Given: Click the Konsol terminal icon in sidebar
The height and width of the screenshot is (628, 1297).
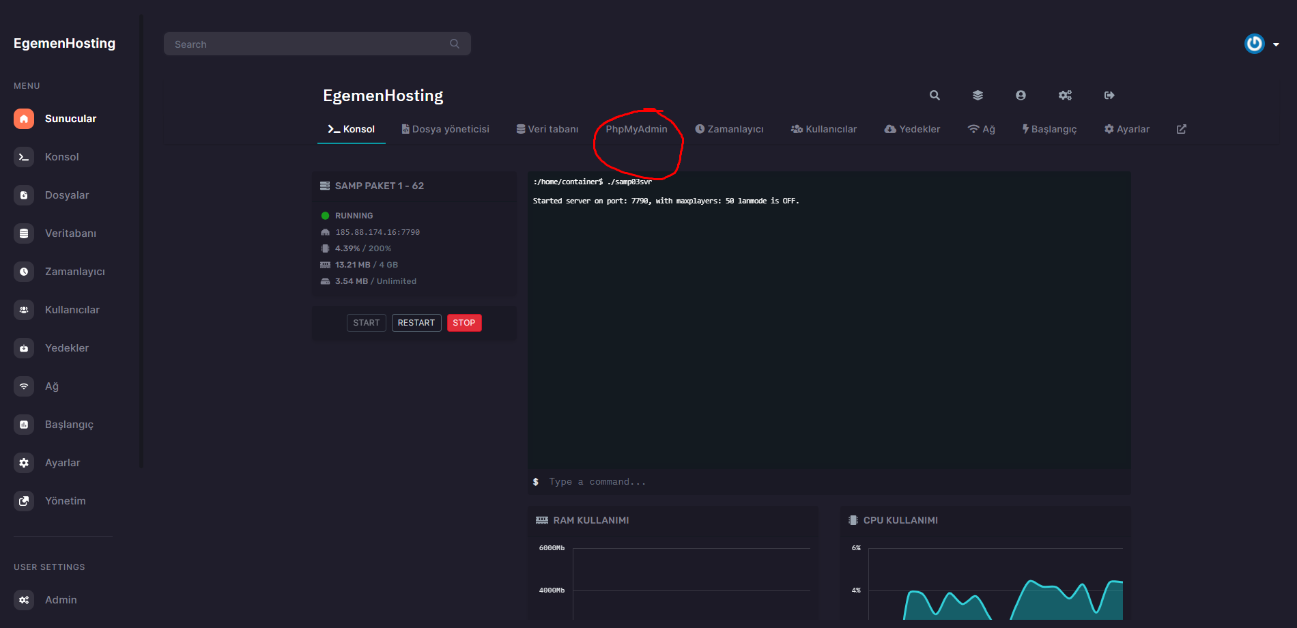Looking at the screenshot, I should (24, 157).
